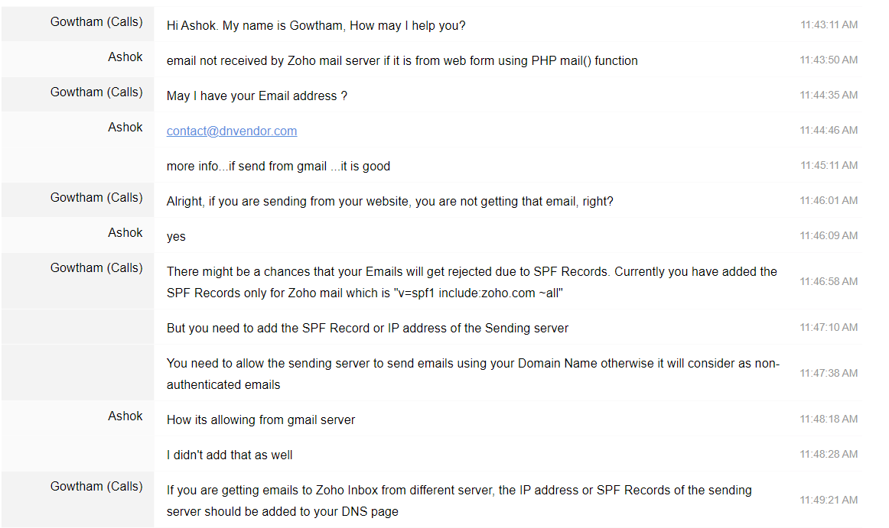Click the 11:44:46 AM timestamp
Viewport: 889px width, 528px height.
[829, 131]
